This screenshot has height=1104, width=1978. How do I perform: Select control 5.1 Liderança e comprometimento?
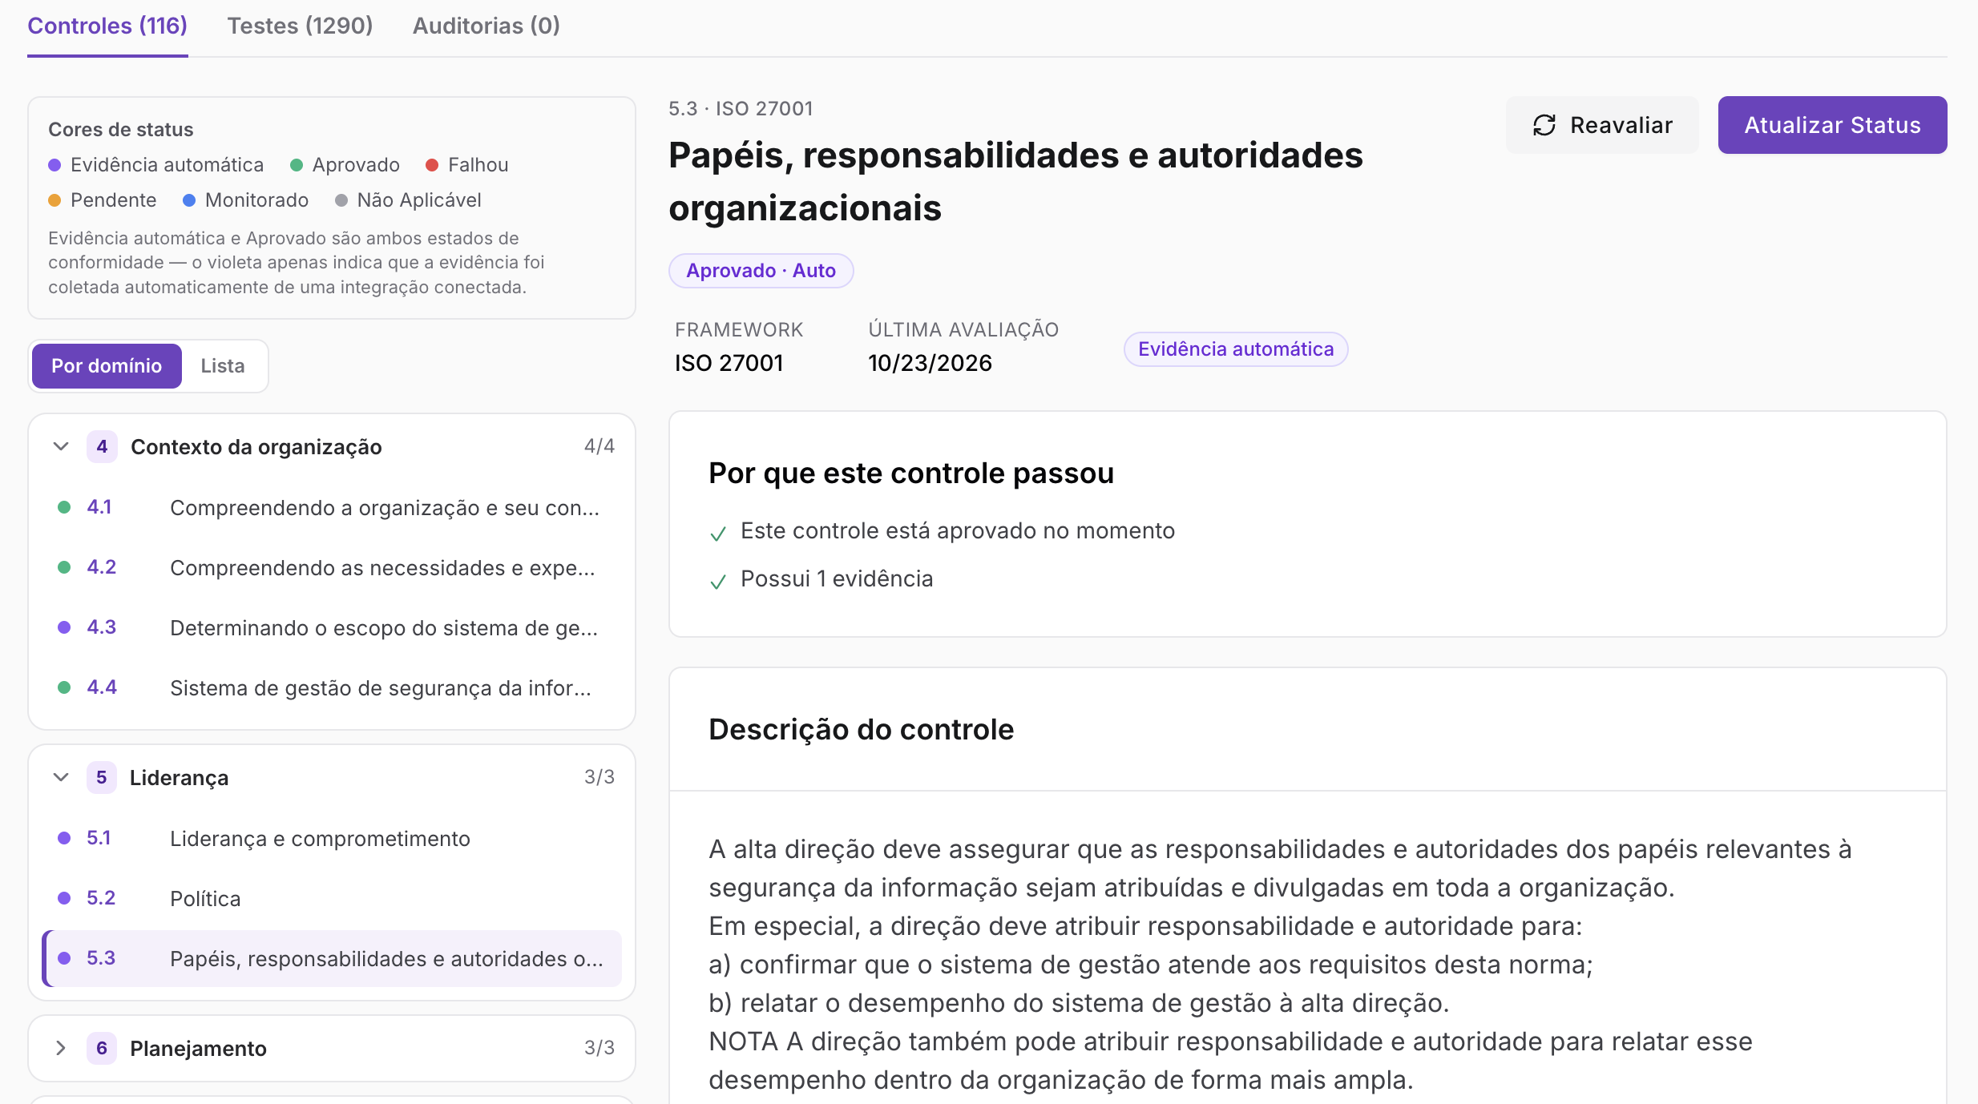[332, 839]
